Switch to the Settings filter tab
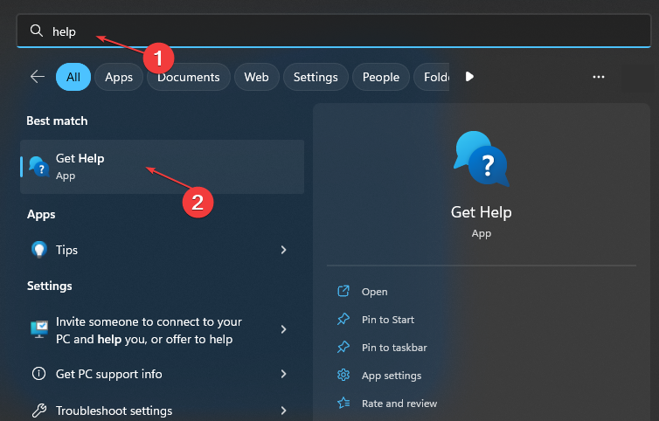659x421 pixels. coord(316,77)
